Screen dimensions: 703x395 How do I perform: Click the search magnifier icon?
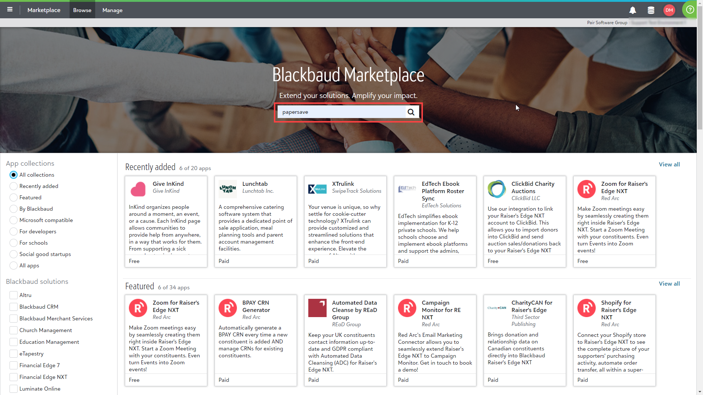pos(411,112)
